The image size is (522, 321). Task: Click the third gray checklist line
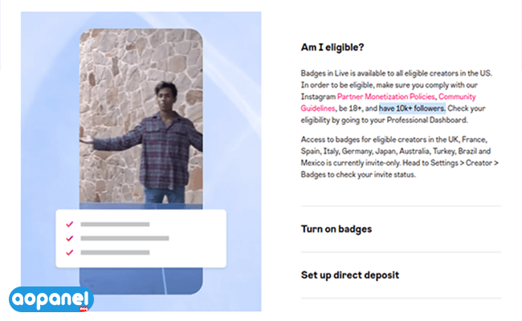coord(115,253)
